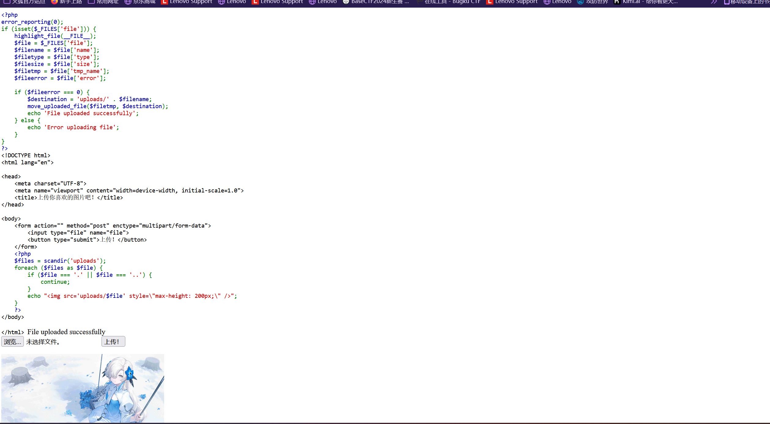Image resolution: width=770 pixels, height=424 pixels.
Task: Click the 攻防世界 bookmark favicon
Action: coord(580,2)
